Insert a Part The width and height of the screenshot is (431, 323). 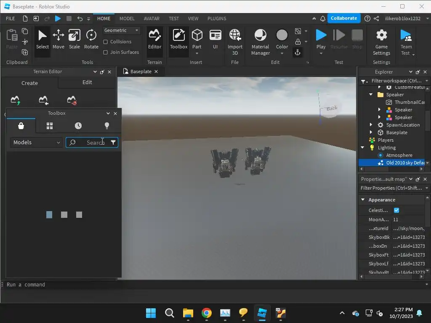(x=197, y=39)
